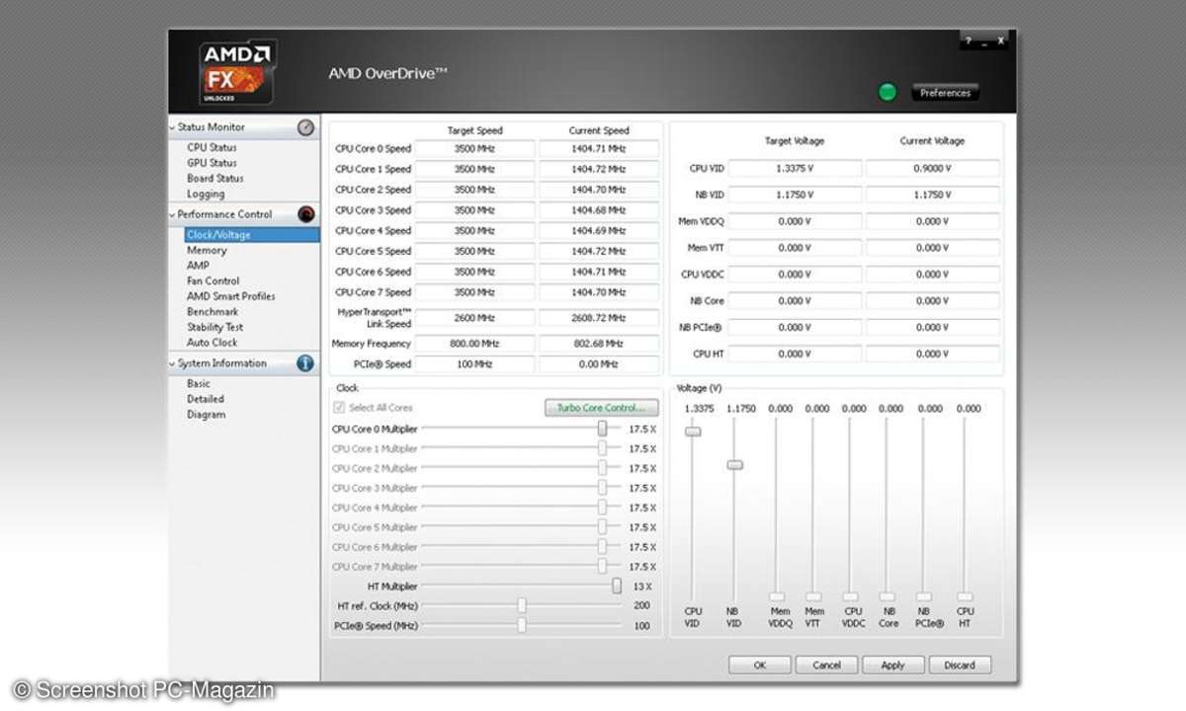Screen dimensions: 1186x711
Task: Open Board Status page
Action: click(214, 179)
